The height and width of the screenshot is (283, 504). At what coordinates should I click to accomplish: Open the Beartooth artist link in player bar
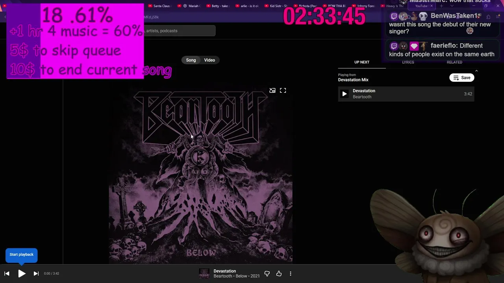coord(223,276)
